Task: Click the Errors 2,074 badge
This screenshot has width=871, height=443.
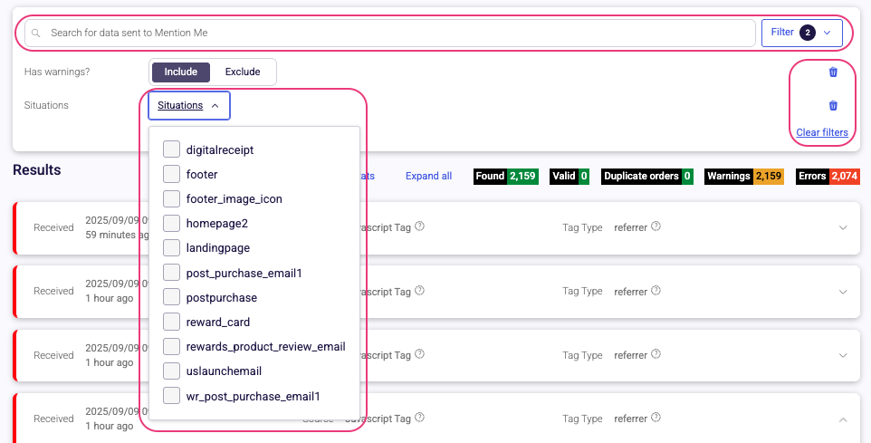Action: 827,177
